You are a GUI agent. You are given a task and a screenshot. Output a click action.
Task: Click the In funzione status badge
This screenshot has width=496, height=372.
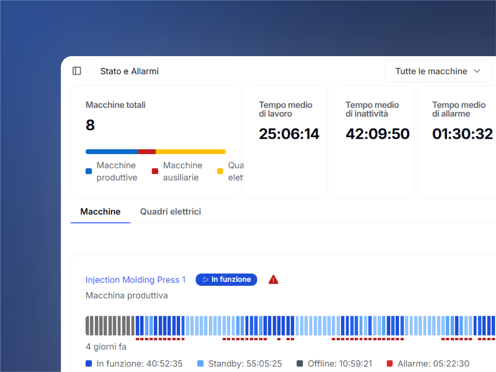tap(226, 279)
